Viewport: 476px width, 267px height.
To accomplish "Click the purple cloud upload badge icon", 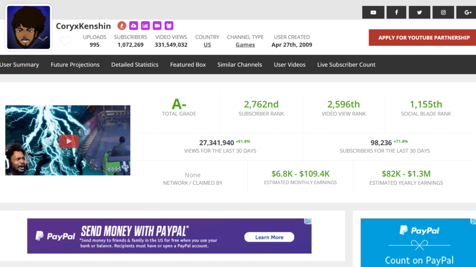I will 133,26.
